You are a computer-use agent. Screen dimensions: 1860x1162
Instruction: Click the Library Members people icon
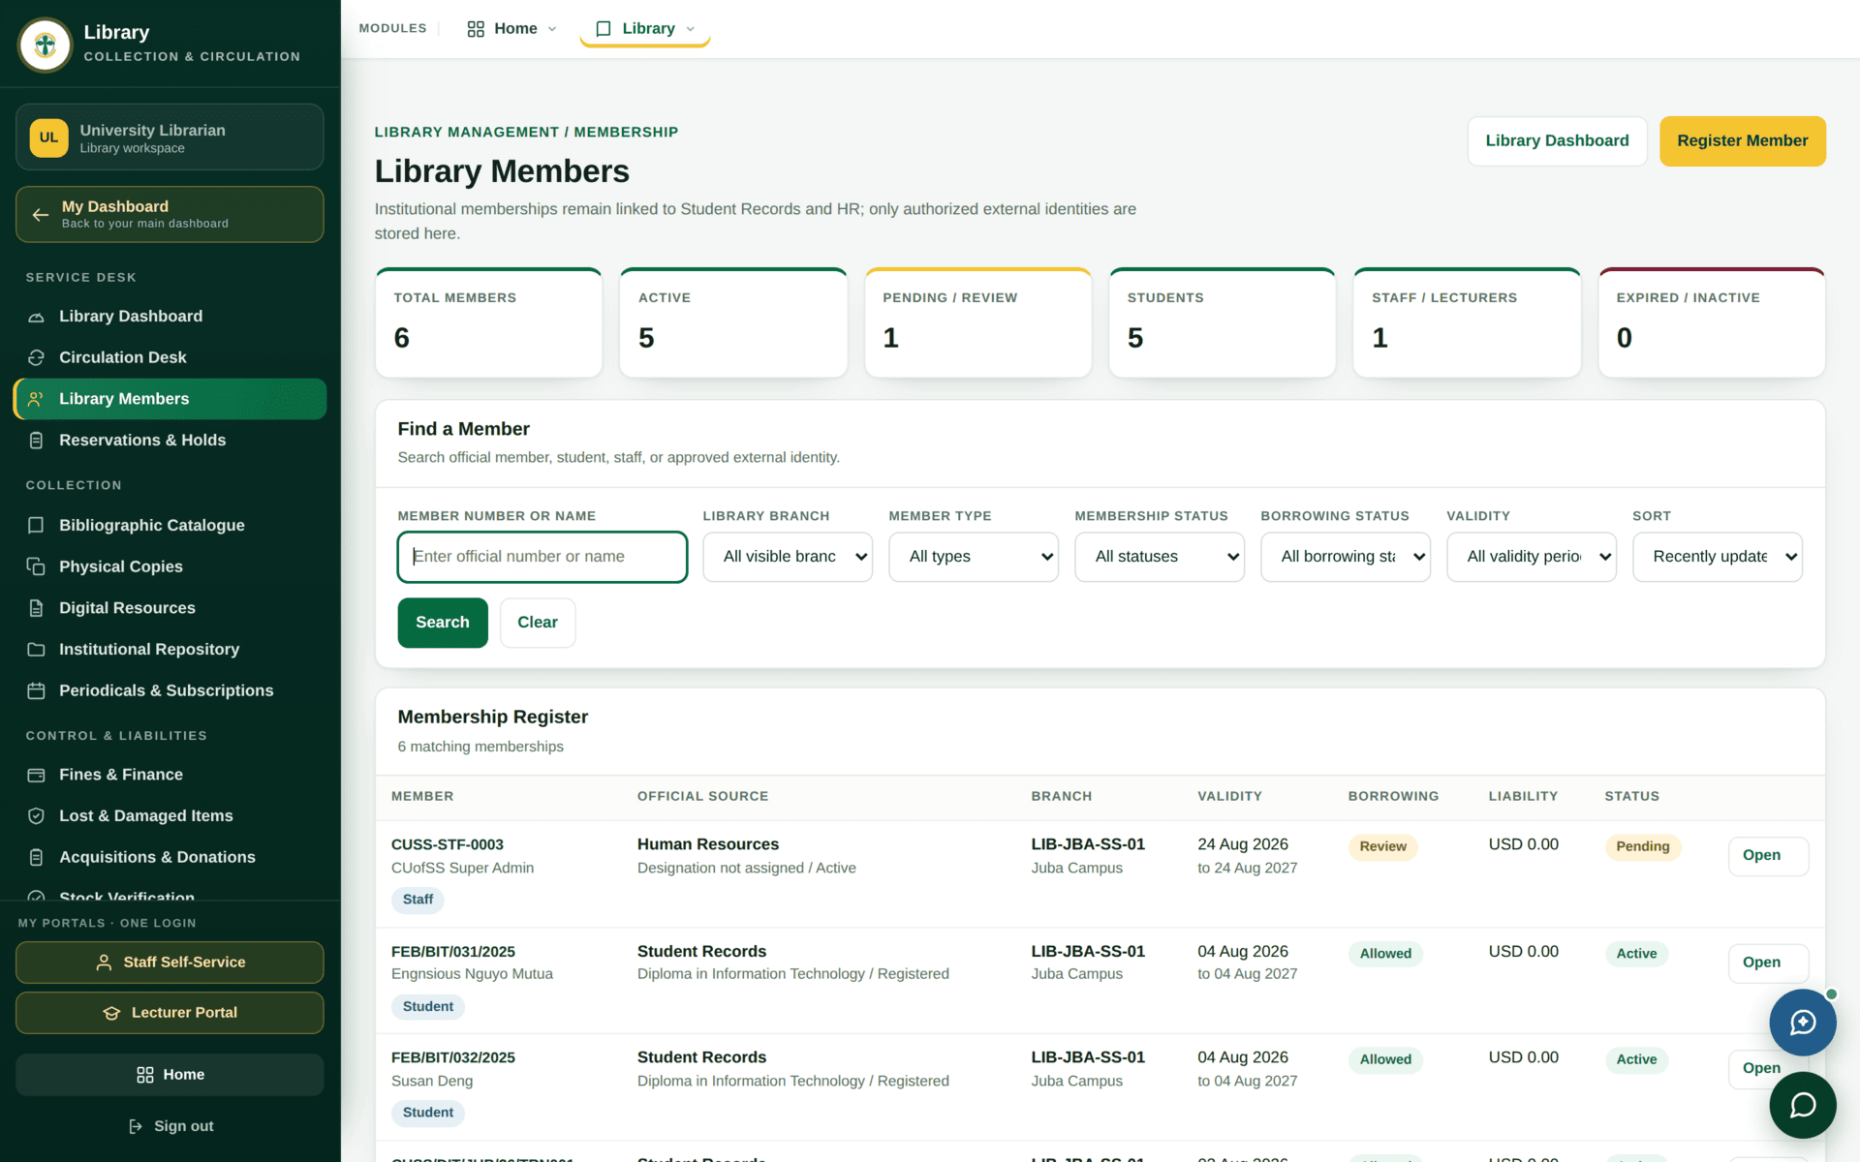pyautogui.click(x=36, y=399)
